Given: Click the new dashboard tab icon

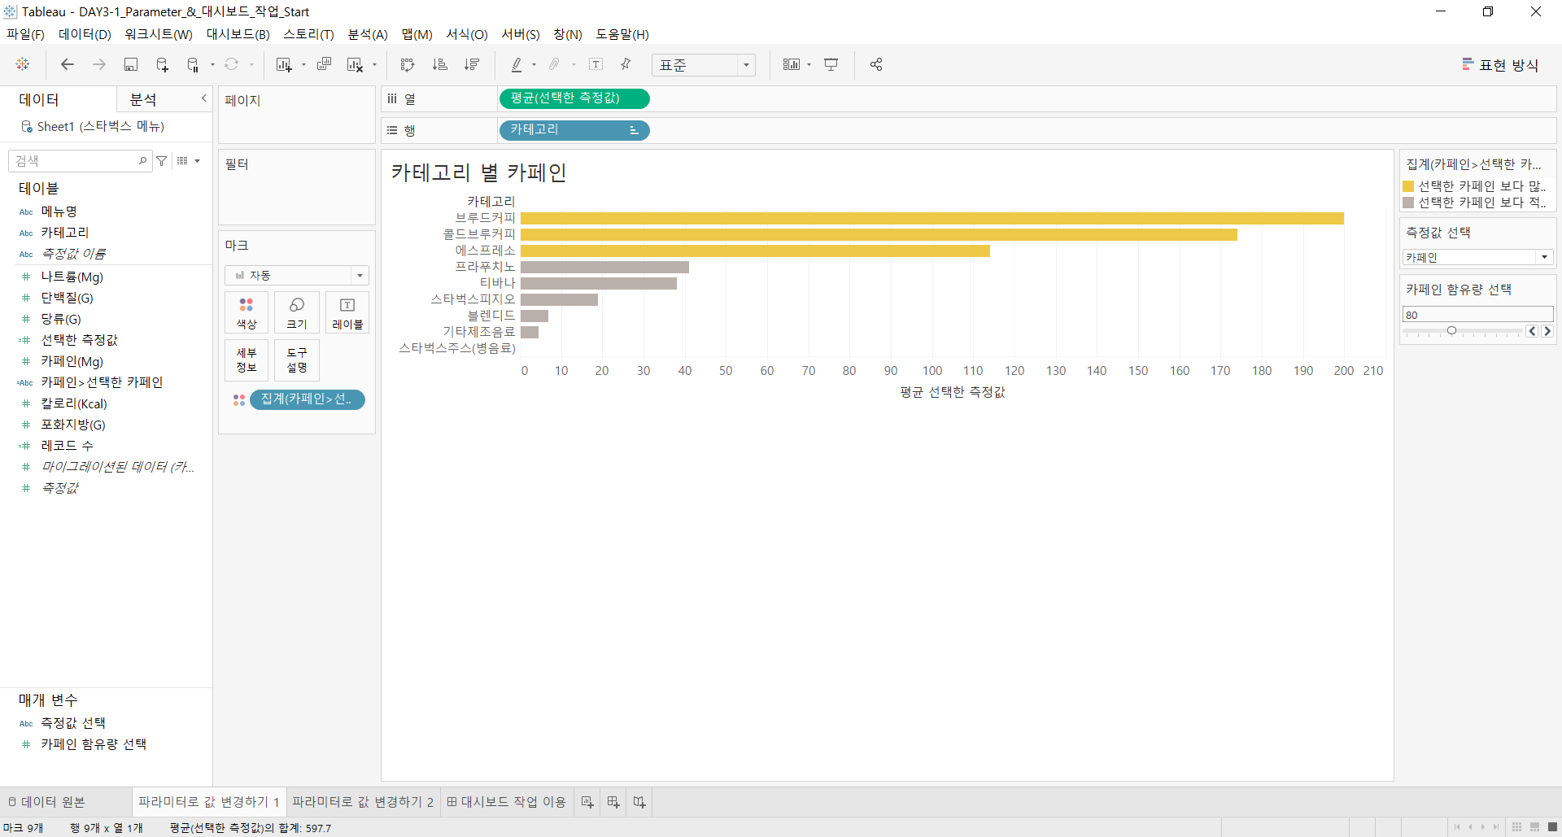Looking at the screenshot, I should [613, 802].
